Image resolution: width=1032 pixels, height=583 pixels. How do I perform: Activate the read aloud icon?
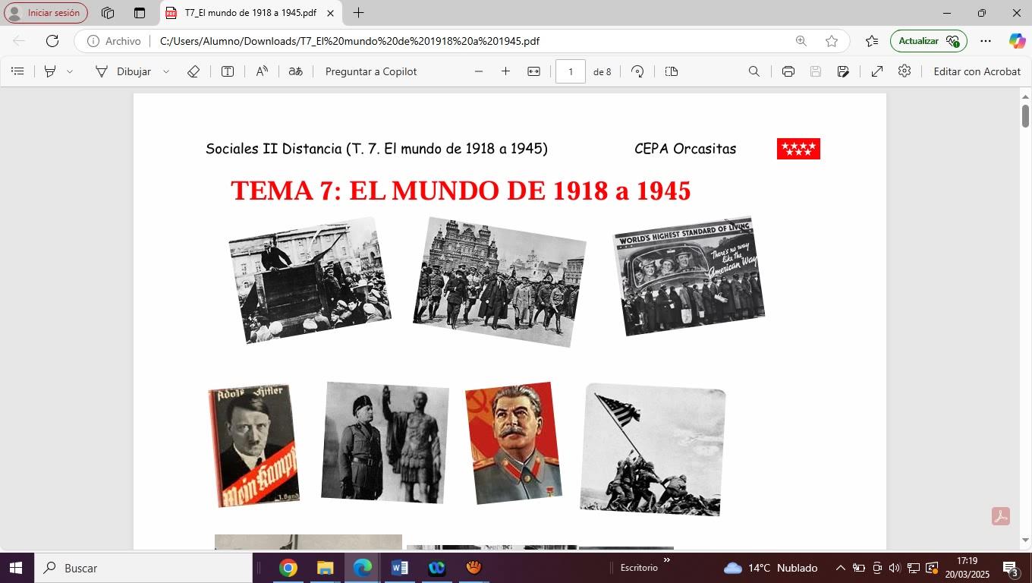[x=262, y=71]
